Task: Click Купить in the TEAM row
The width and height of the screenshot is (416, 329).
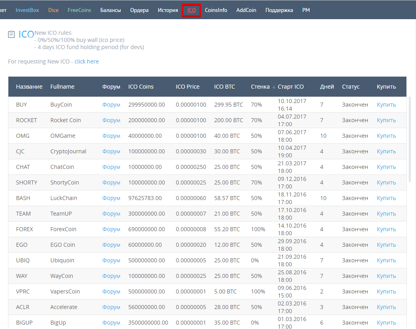Action: tap(386, 214)
